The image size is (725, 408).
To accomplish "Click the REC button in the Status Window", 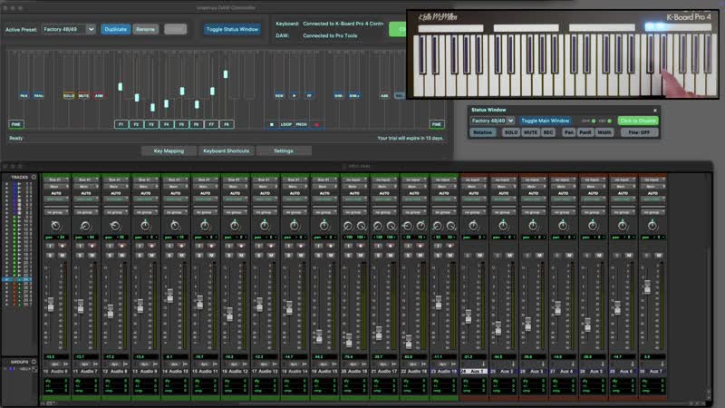I will [x=548, y=132].
